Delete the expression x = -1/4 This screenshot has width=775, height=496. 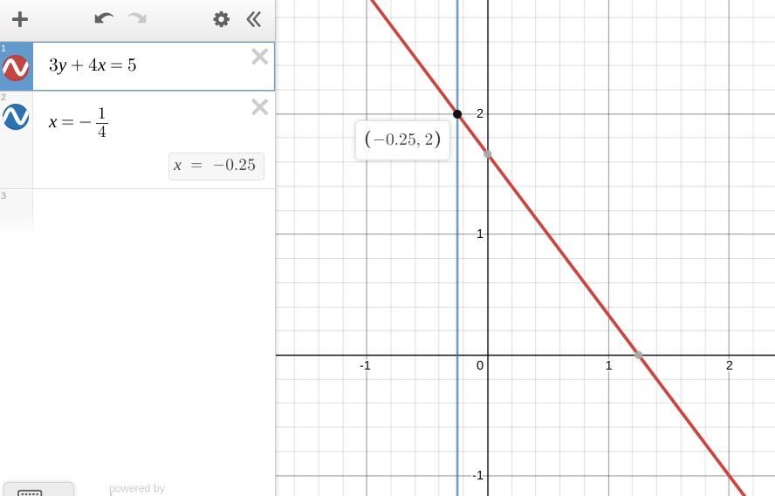point(259,107)
